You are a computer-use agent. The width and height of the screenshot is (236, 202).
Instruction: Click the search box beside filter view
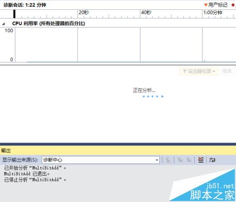[228, 71]
